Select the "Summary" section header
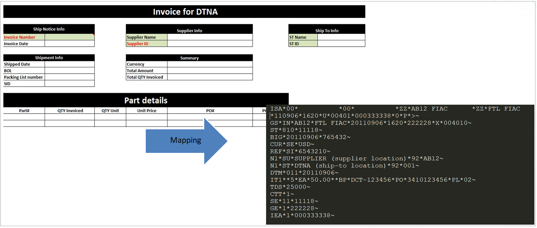The height and width of the screenshot is (228, 537). [x=189, y=58]
